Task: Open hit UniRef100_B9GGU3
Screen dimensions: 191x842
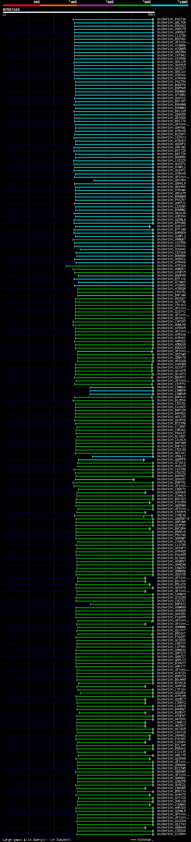Action: (x=171, y=26)
